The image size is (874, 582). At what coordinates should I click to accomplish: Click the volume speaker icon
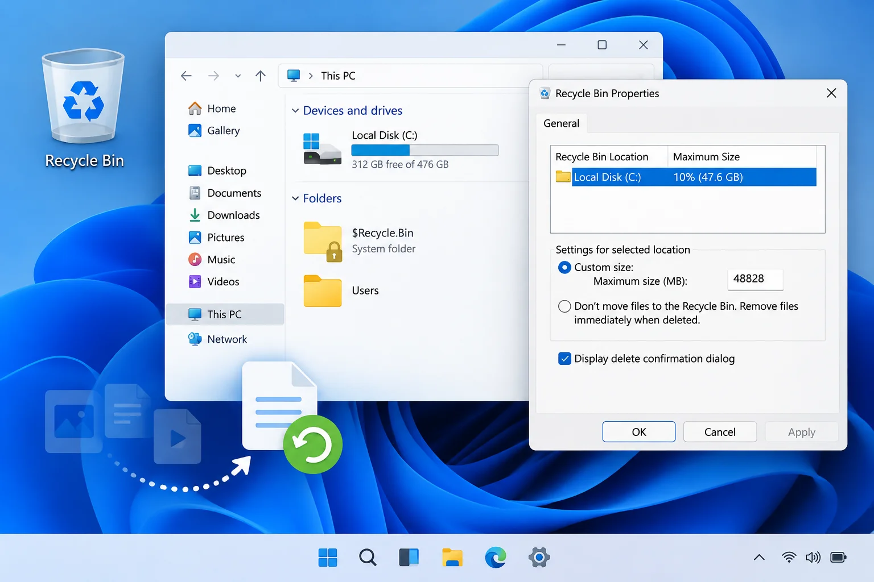click(x=813, y=558)
